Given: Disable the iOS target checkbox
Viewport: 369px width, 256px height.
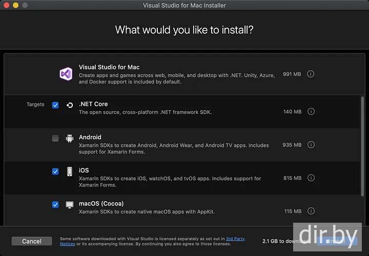Looking at the screenshot, I should click(x=55, y=172).
